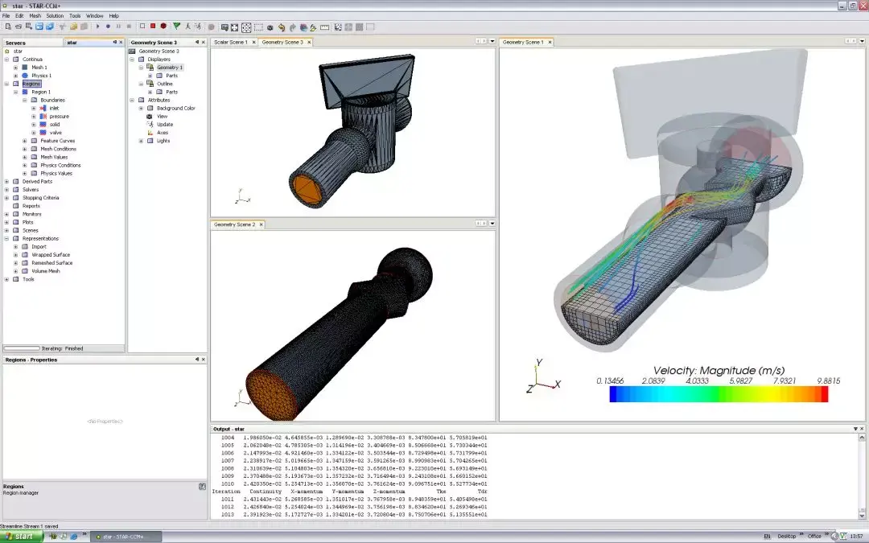Open the Output panel dropdown arrow

point(855,429)
